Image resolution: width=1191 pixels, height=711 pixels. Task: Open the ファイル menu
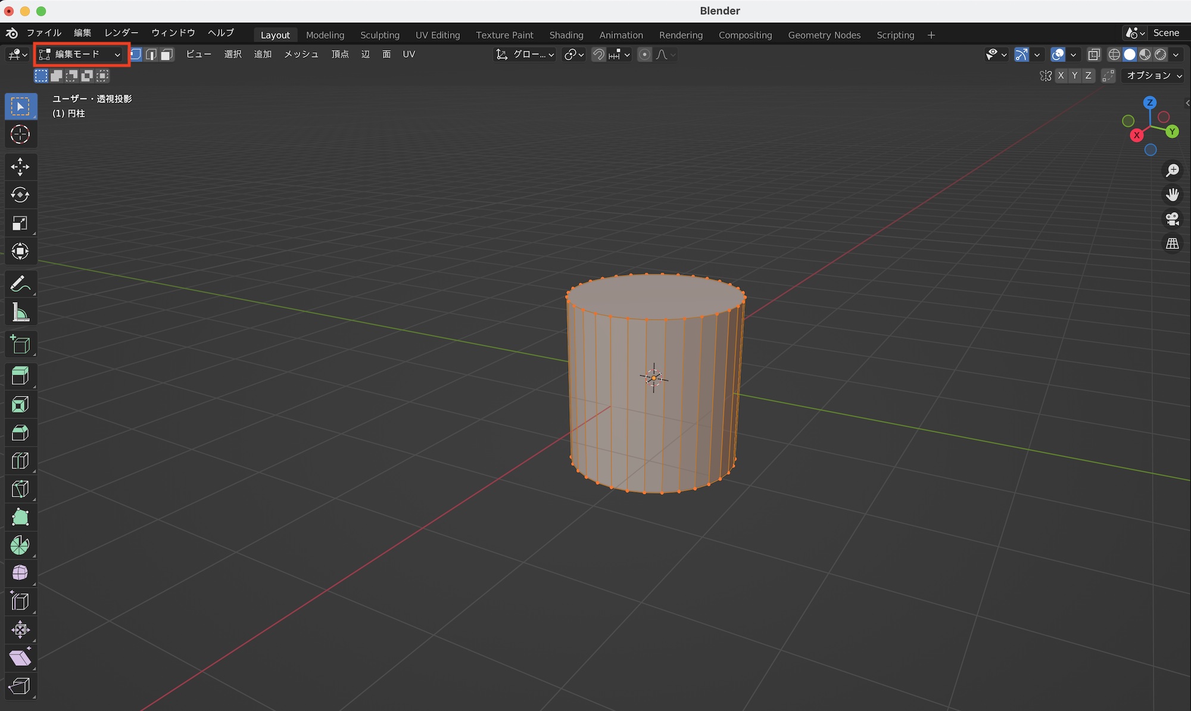point(43,33)
